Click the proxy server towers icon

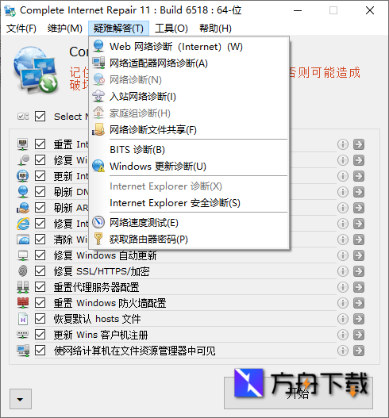coord(23,287)
